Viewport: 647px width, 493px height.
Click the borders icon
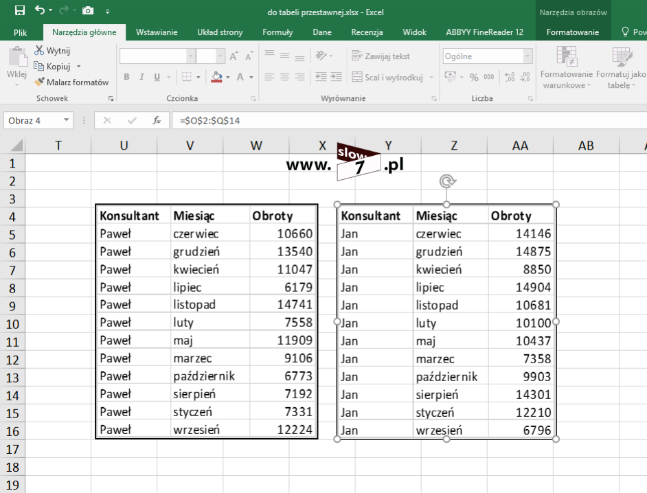(x=187, y=77)
